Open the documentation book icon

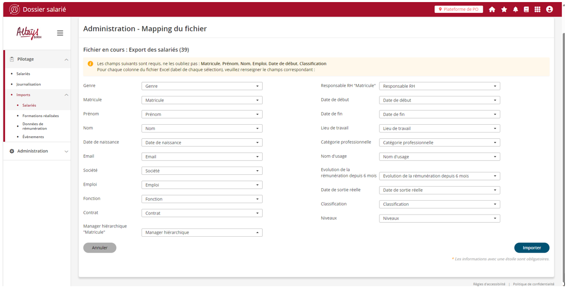tap(526, 9)
